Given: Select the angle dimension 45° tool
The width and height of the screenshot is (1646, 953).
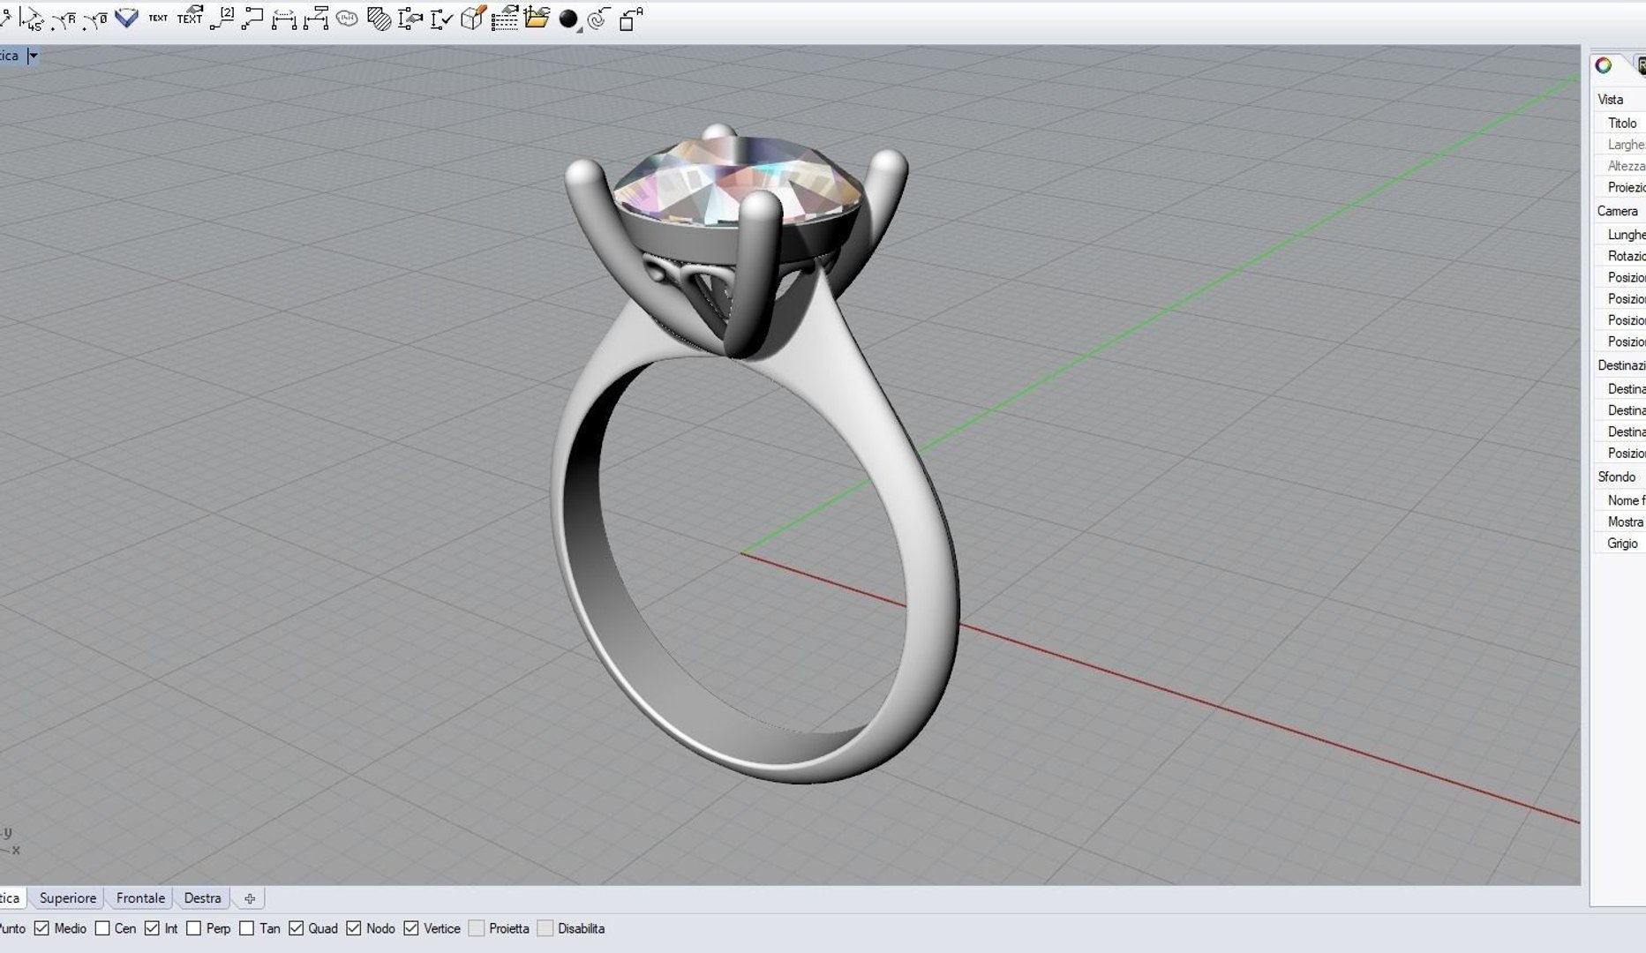Looking at the screenshot, I should coord(32,19).
